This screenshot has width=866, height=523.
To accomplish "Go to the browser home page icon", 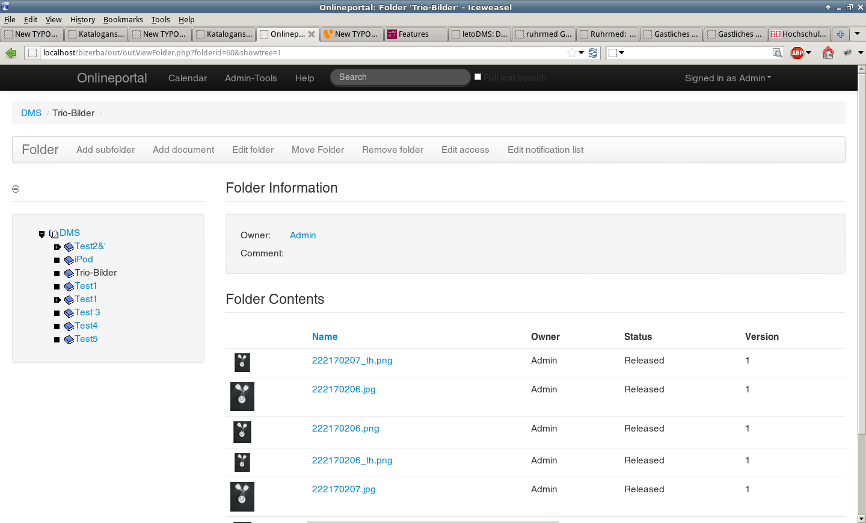I will click(828, 53).
